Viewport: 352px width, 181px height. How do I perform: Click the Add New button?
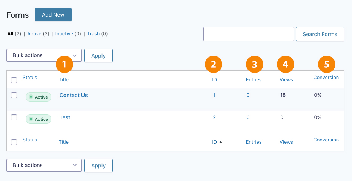tap(53, 15)
